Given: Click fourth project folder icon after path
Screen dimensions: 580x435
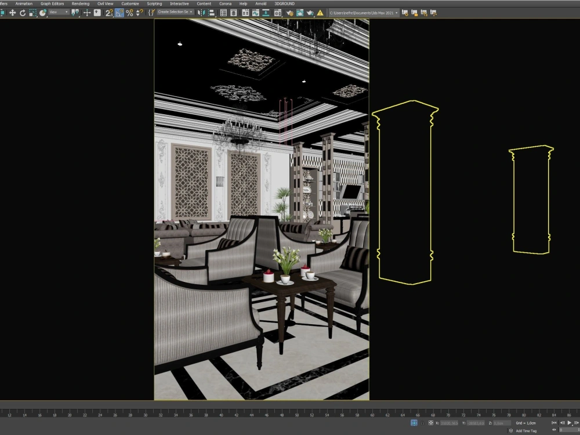Looking at the screenshot, I should tap(433, 13).
